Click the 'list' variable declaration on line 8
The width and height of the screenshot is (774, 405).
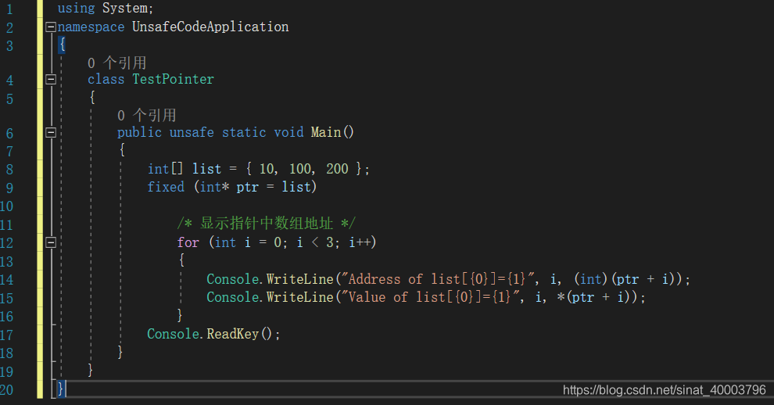point(207,169)
